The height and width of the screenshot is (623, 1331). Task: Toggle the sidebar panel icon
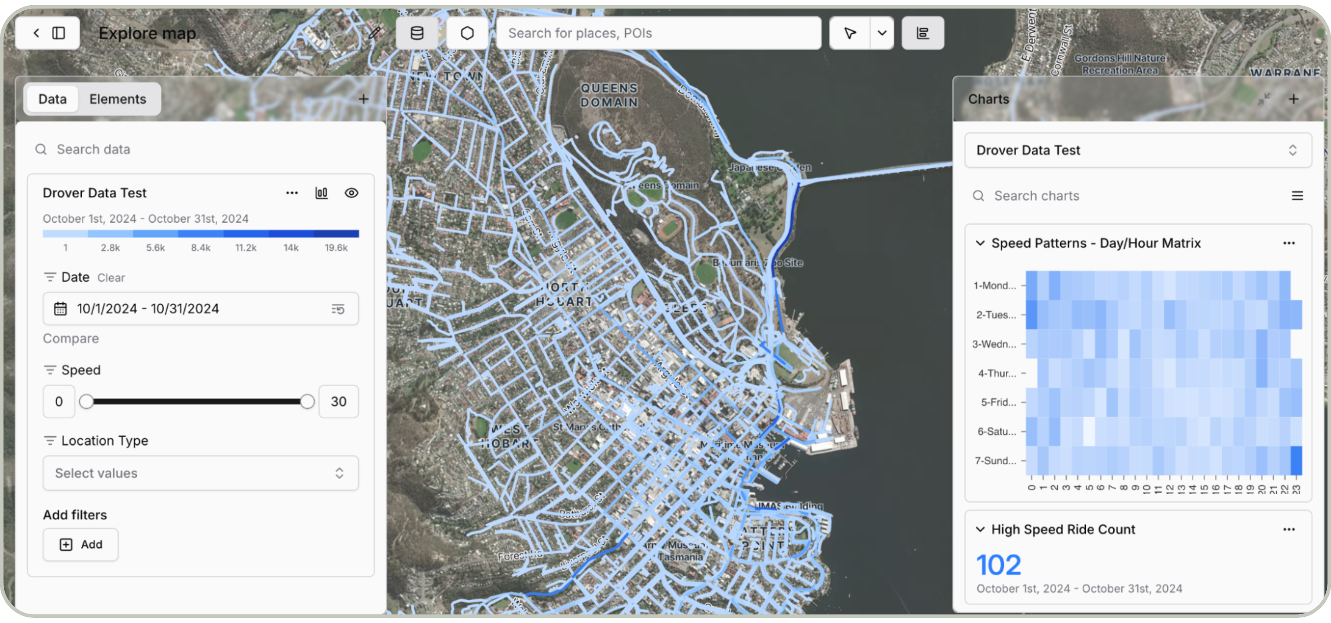59,33
